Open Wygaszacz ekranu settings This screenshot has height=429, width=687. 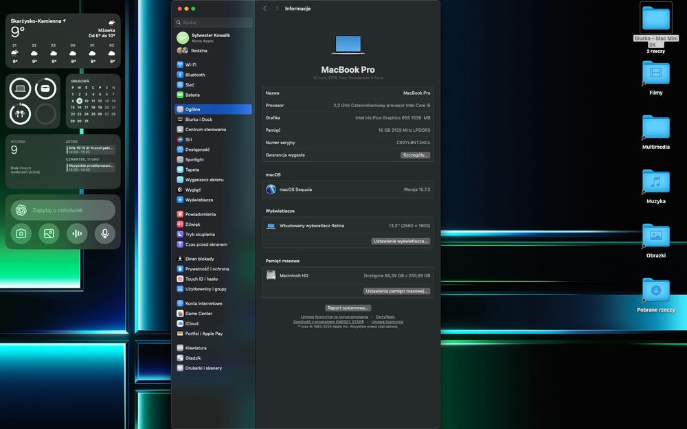[213, 180]
